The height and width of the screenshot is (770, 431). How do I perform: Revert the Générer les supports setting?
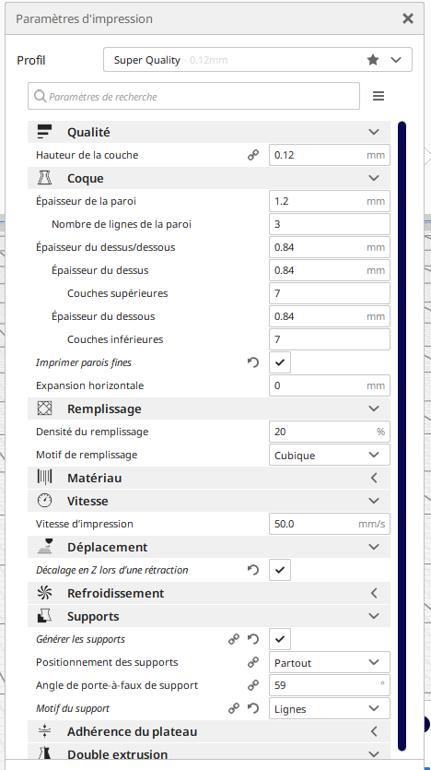253,639
